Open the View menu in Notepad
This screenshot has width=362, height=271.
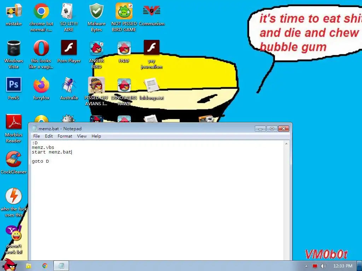[82, 136]
